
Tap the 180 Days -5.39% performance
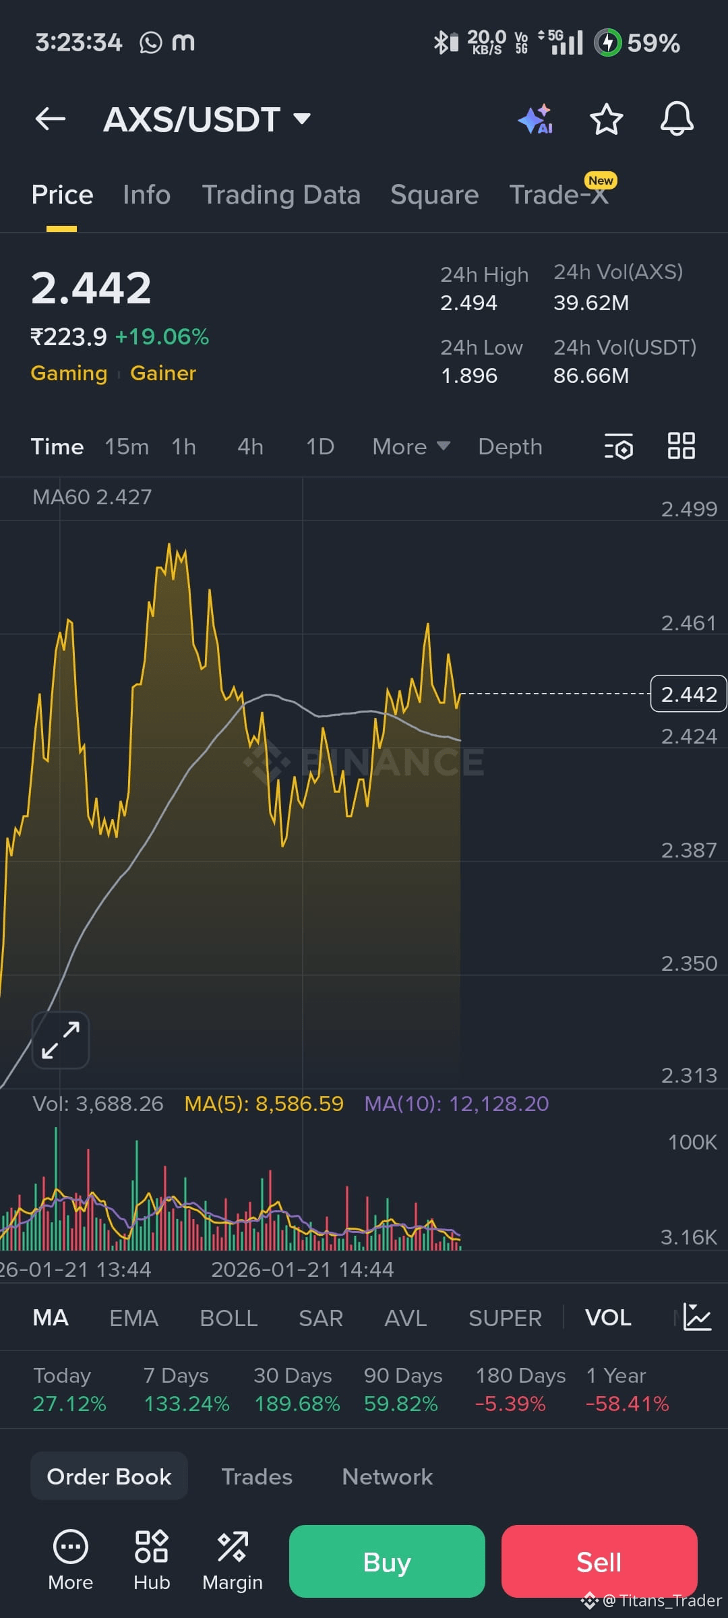[x=520, y=1390]
